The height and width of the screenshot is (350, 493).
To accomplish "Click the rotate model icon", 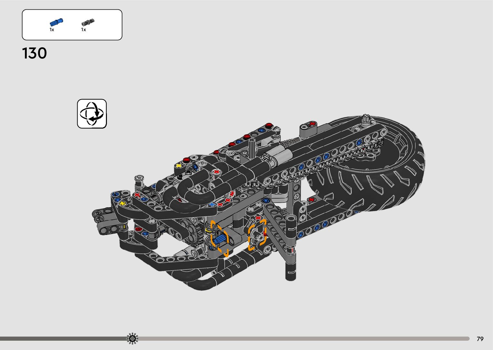I will (x=92, y=114).
